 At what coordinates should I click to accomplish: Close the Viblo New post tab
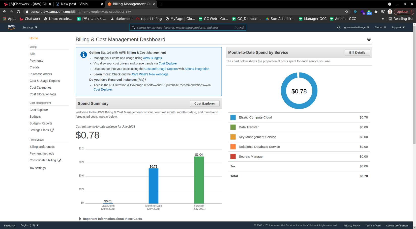click(102, 4)
